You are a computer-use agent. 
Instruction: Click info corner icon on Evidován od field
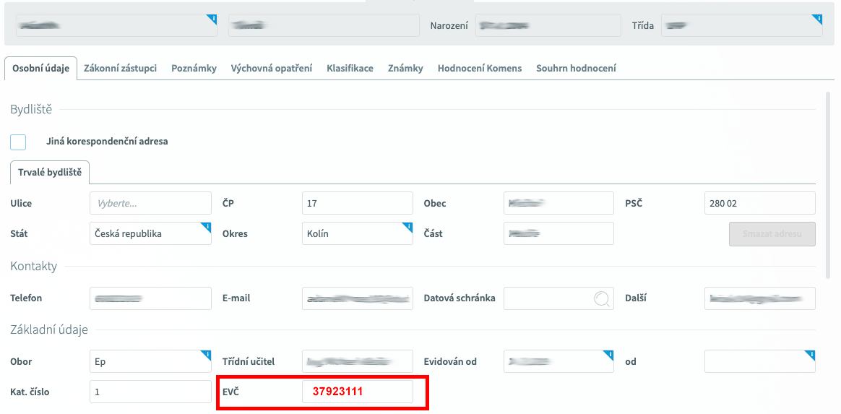point(609,354)
